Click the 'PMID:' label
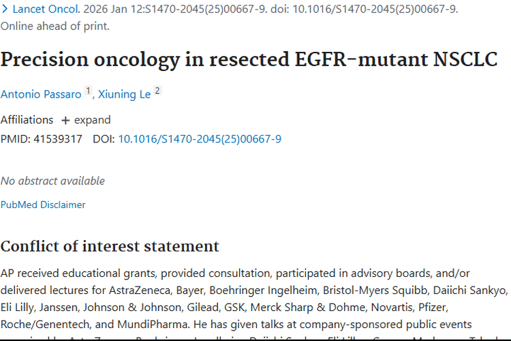The image size is (511, 341). 16,139
